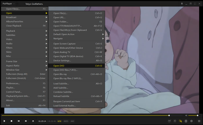Image resolution: width=203 pixels, height=125 pixels.
Task: Toggle fullscreen icon in title bar
Action: (195, 4)
